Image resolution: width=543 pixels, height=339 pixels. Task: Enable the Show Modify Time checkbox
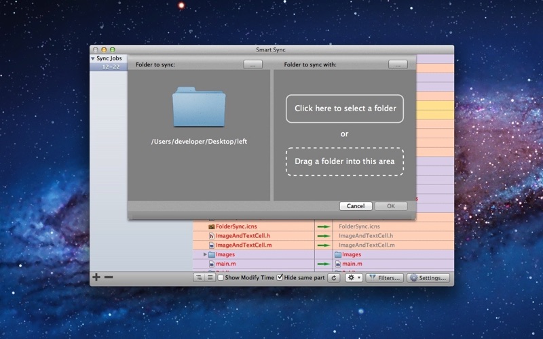[x=221, y=278]
